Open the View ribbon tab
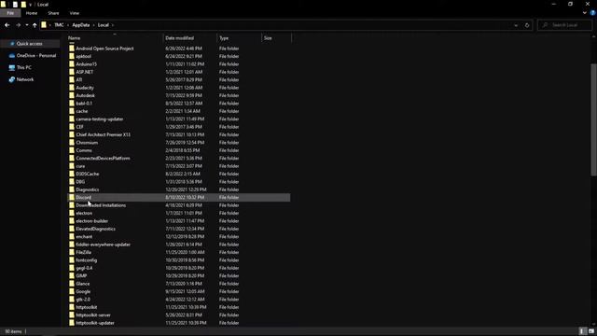 (x=75, y=13)
